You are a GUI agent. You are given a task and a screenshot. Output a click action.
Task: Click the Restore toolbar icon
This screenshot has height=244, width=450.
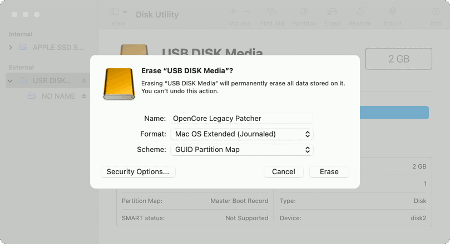(360, 12)
